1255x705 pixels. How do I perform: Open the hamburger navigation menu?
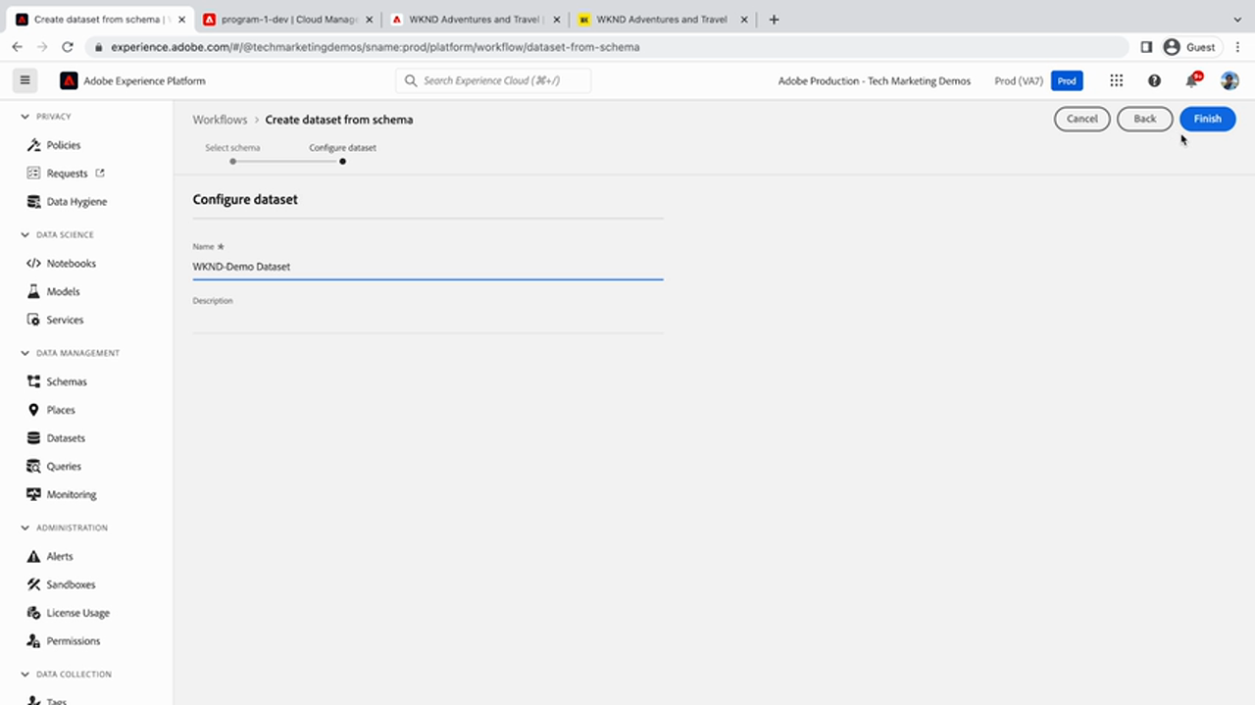coord(25,80)
